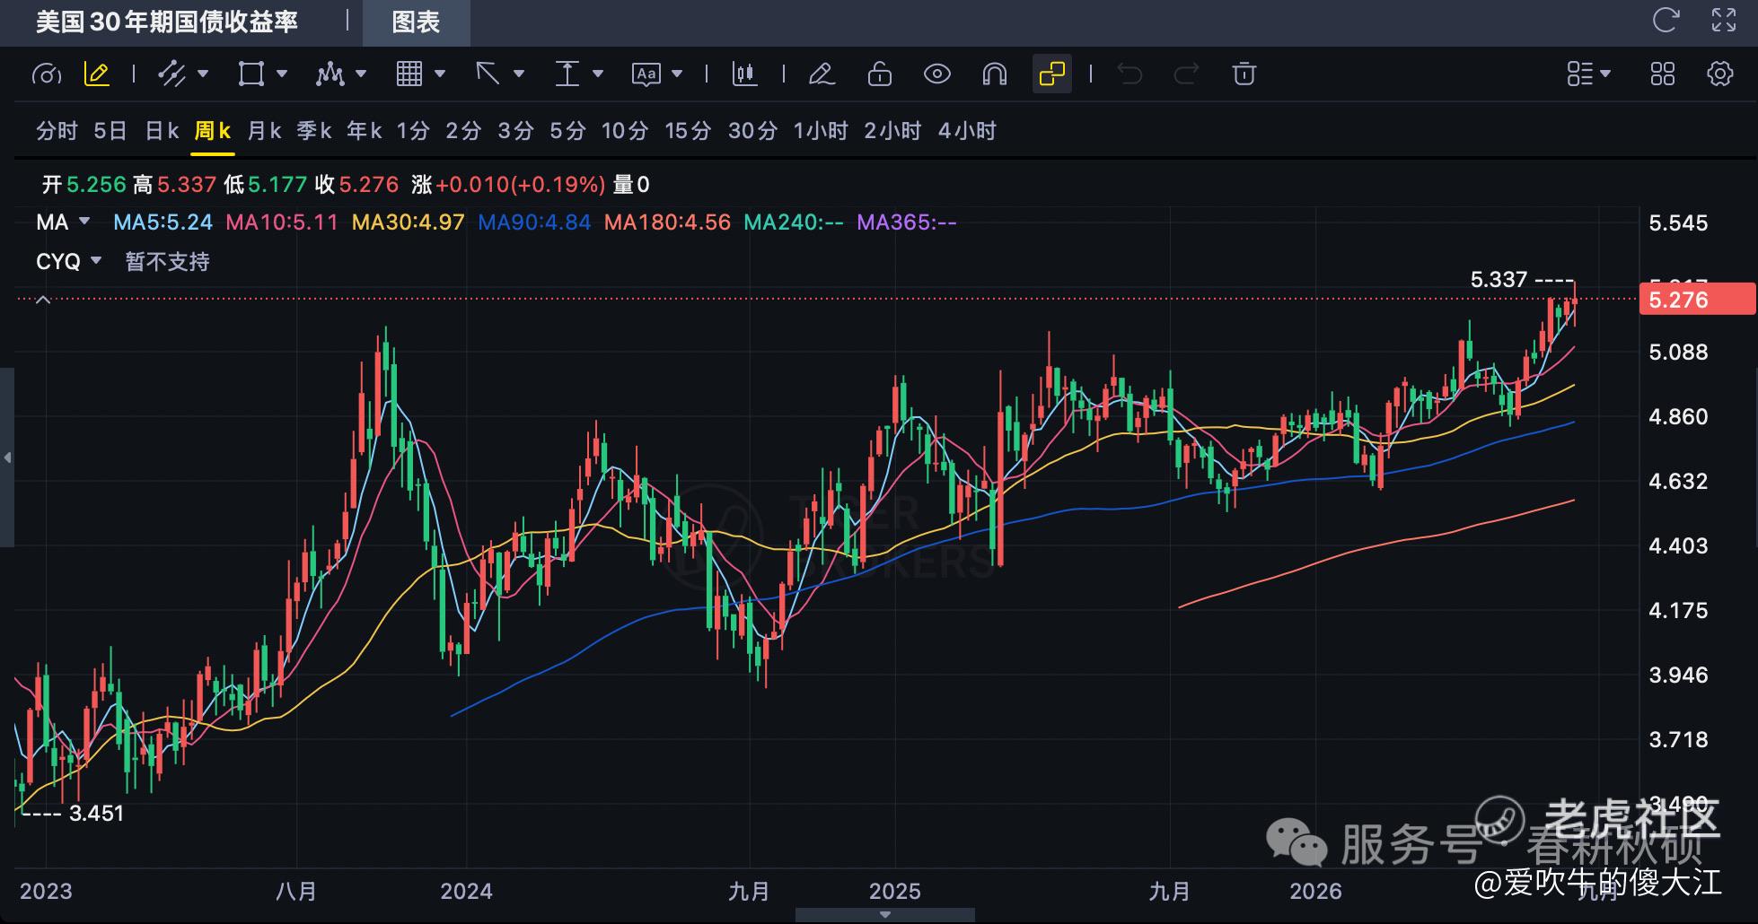Delete drawings with the trash icon

1244,74
